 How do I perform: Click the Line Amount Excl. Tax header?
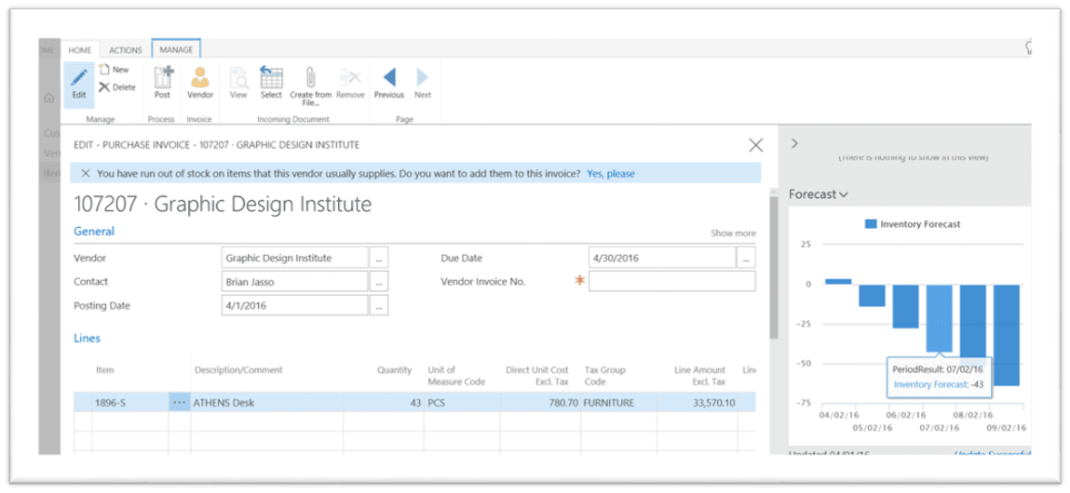click(699, 376)
